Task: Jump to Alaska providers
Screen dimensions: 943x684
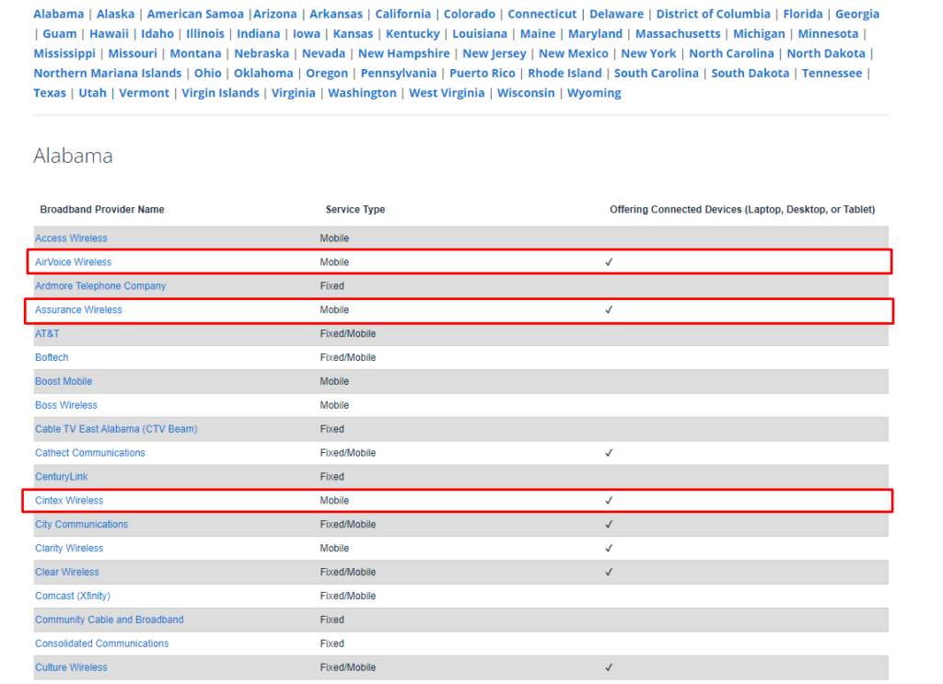Action: [115, 14]
